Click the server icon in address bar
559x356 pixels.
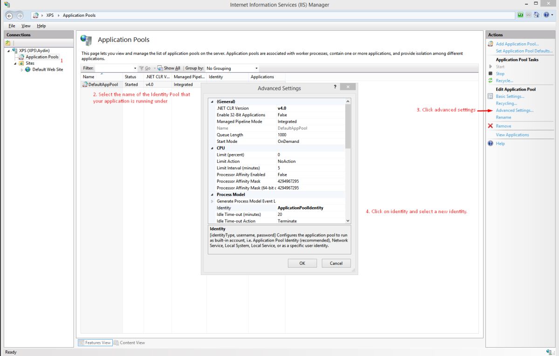[x=36, y=15]
